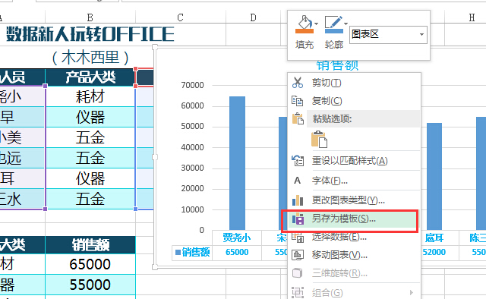Screen dimensions: 486x299
Task: Click the 55000 cell in lower table
Action: [90, 285]
